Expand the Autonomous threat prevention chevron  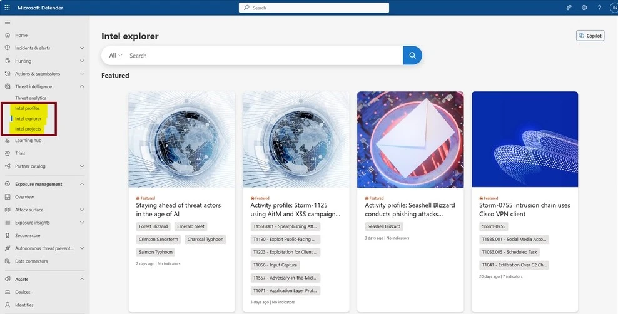[82, 248]
